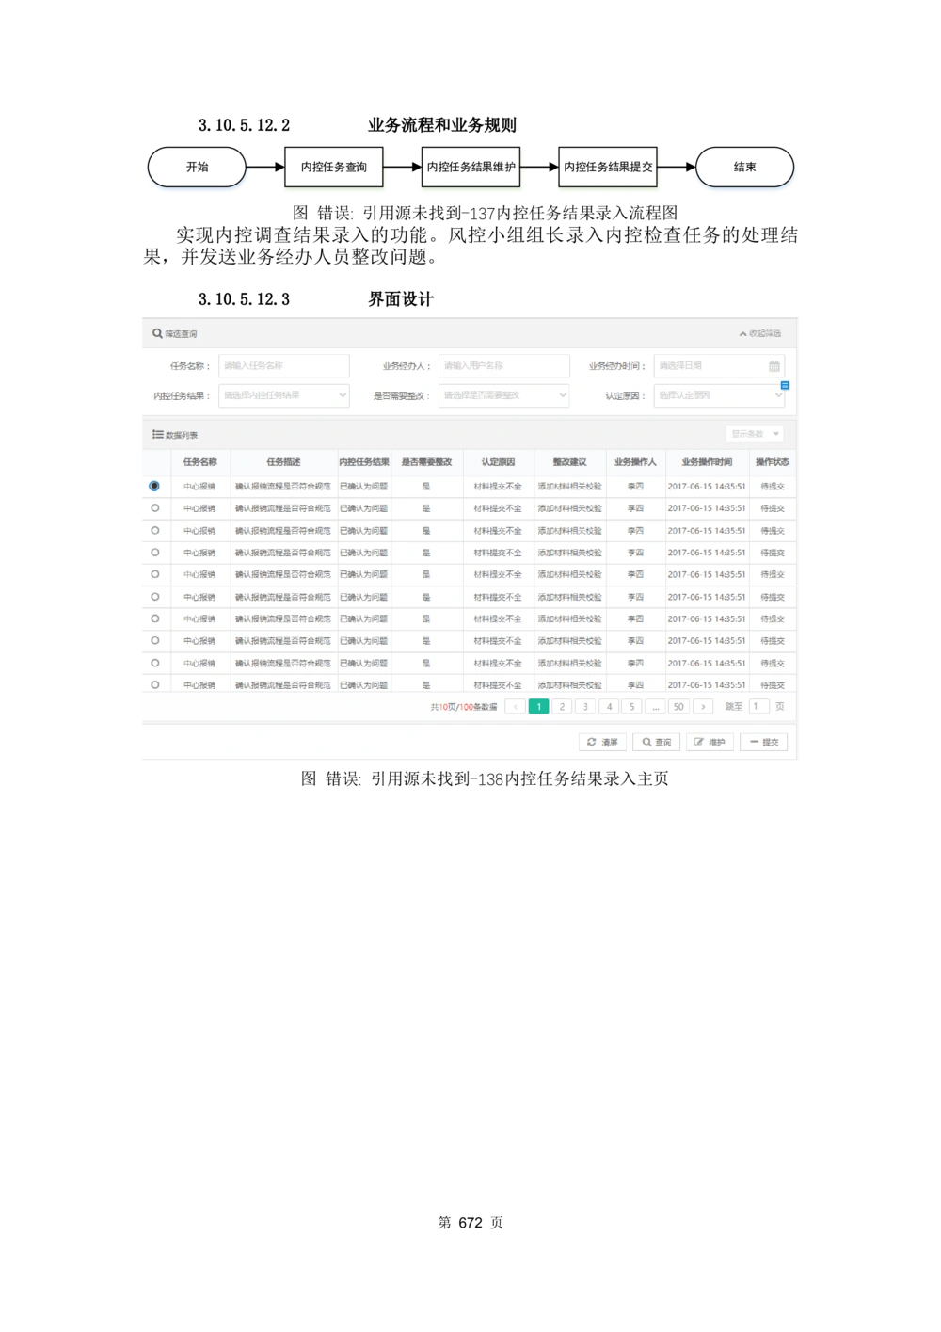Select the last row radio button
The height and width of the screenshot is (1332, 941).
154,685
